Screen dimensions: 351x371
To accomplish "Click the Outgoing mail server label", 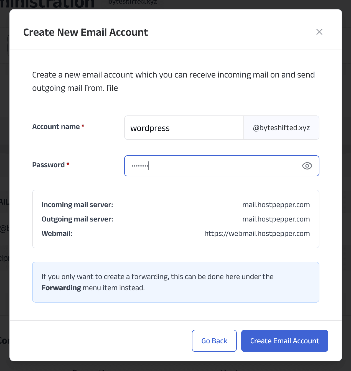I will (x=77, y=219).
